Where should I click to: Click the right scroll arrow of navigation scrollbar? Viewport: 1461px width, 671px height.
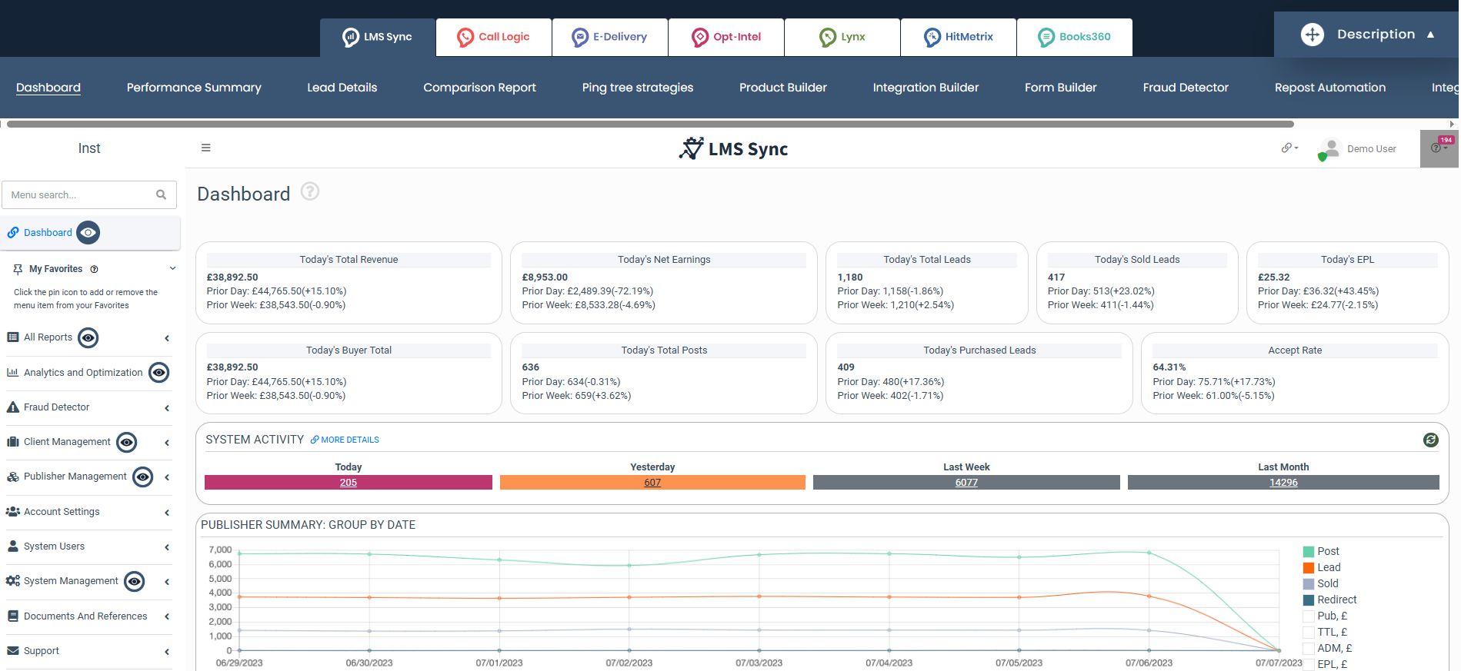[1452, 124]
